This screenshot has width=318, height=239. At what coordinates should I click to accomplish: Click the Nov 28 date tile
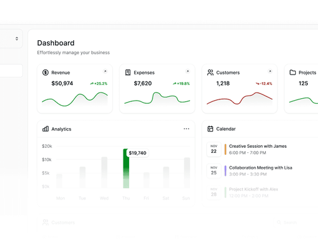[214, 192]
